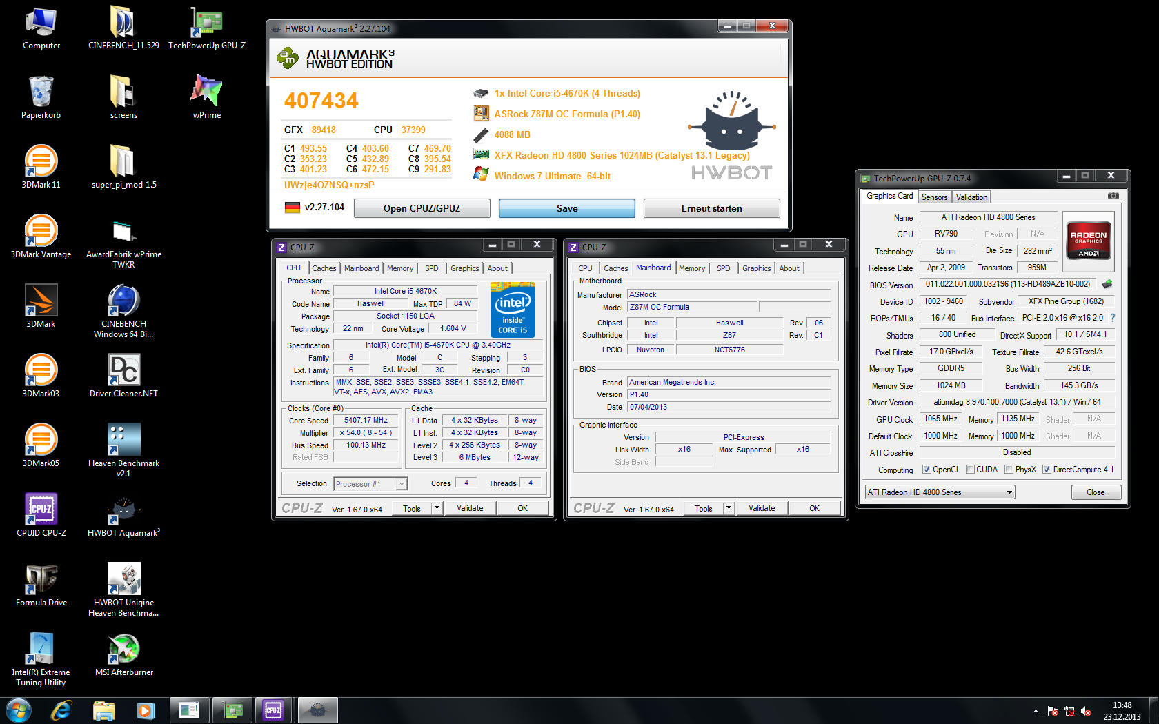
Task: Open SPD tab in right CPU-Z
Action: pos(723,268)
